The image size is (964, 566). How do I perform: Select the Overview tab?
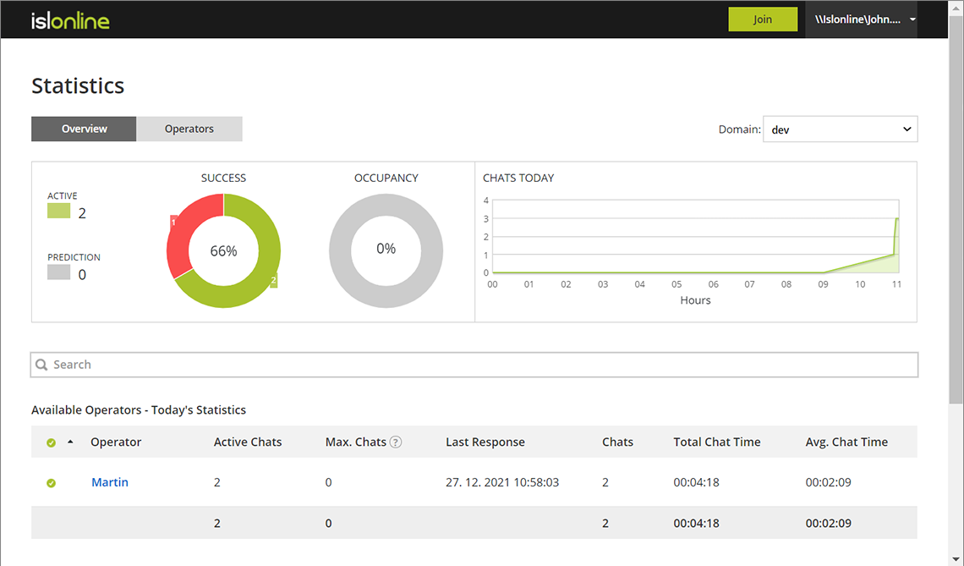point(83,129)
